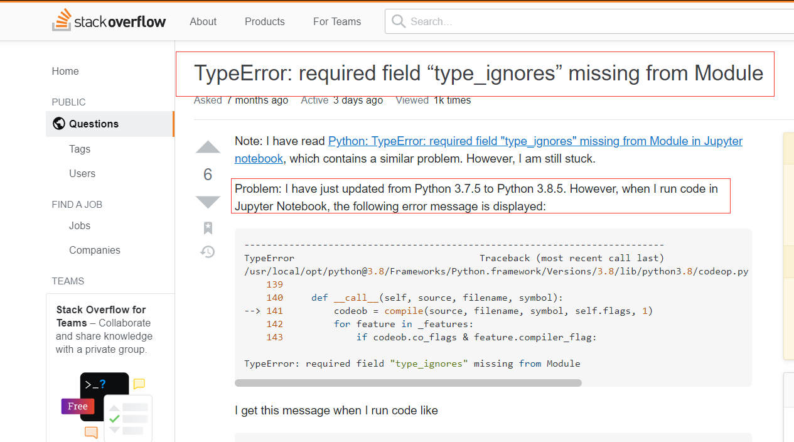
Task: Click code line 141 with compile call
Action: (449, 311)
